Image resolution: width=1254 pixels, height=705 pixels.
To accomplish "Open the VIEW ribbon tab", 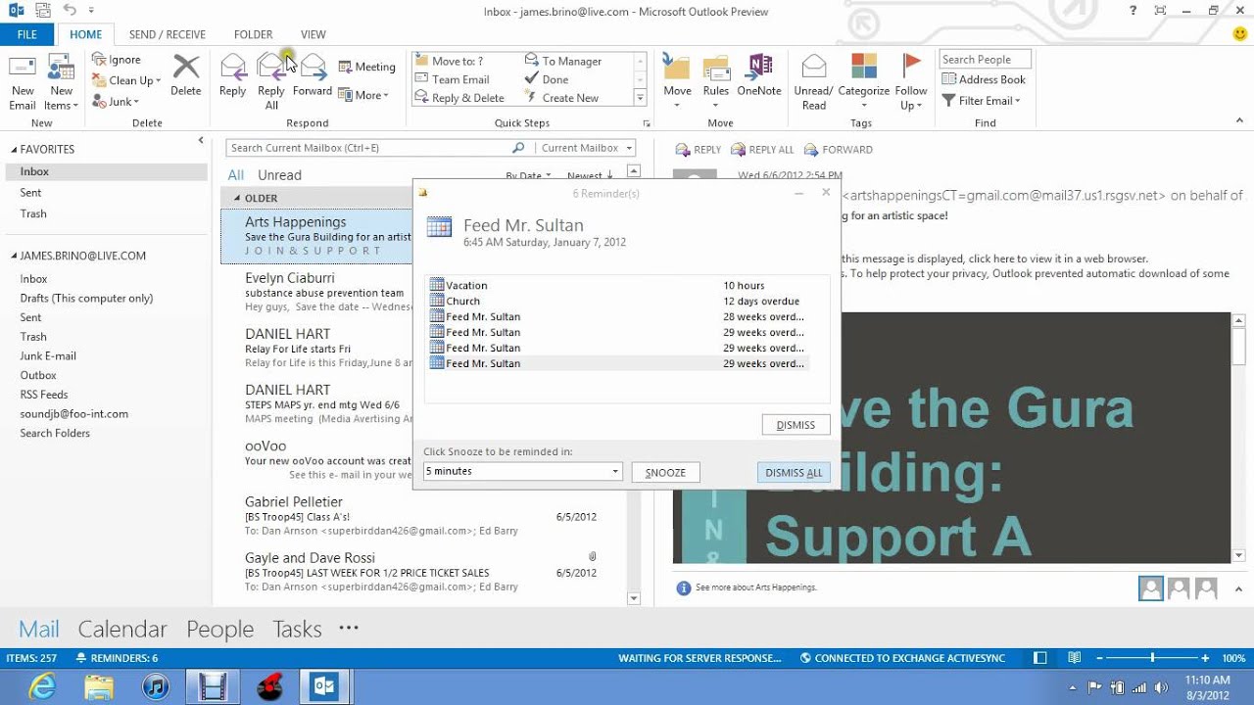I will 313,34.
